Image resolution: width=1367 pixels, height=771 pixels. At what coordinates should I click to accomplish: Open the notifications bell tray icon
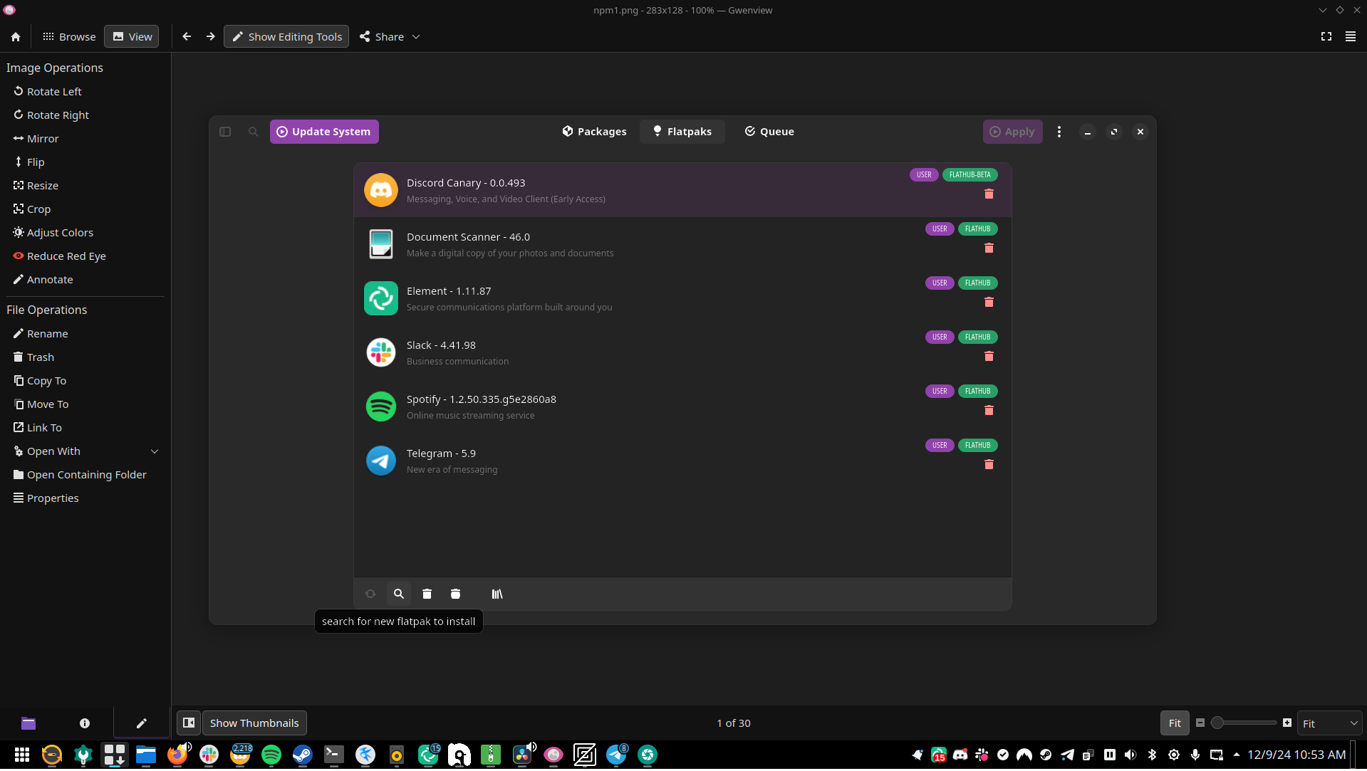918,755
